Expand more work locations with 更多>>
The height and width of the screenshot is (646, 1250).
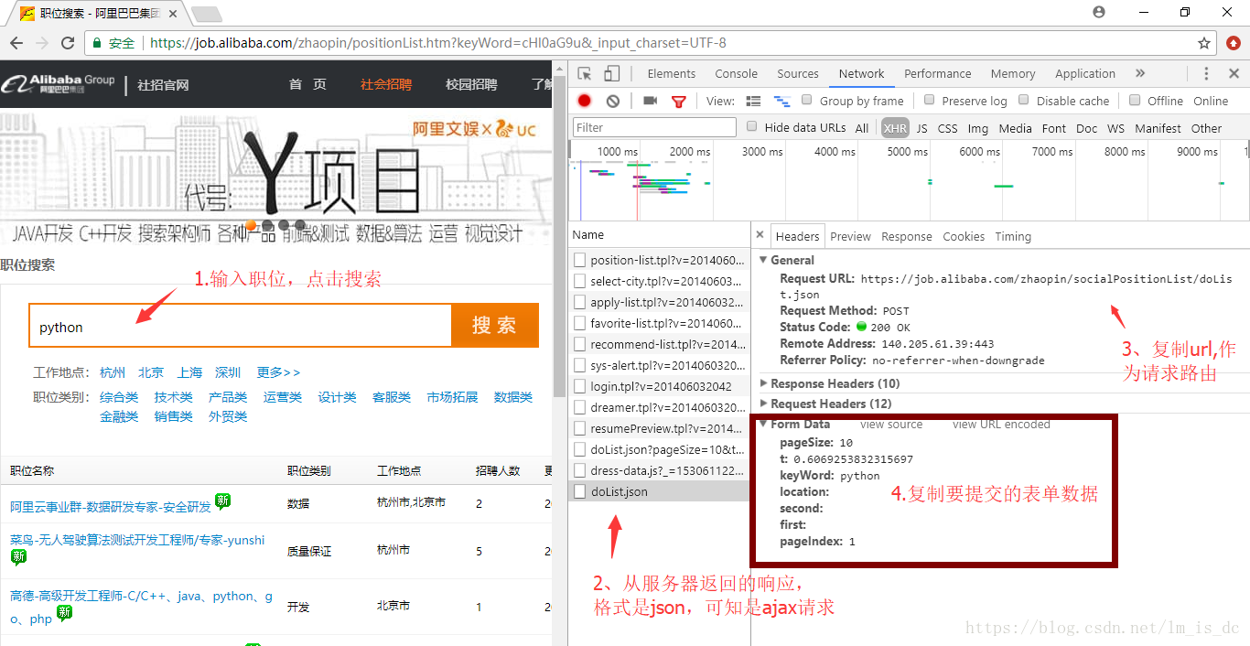point(278,372)
